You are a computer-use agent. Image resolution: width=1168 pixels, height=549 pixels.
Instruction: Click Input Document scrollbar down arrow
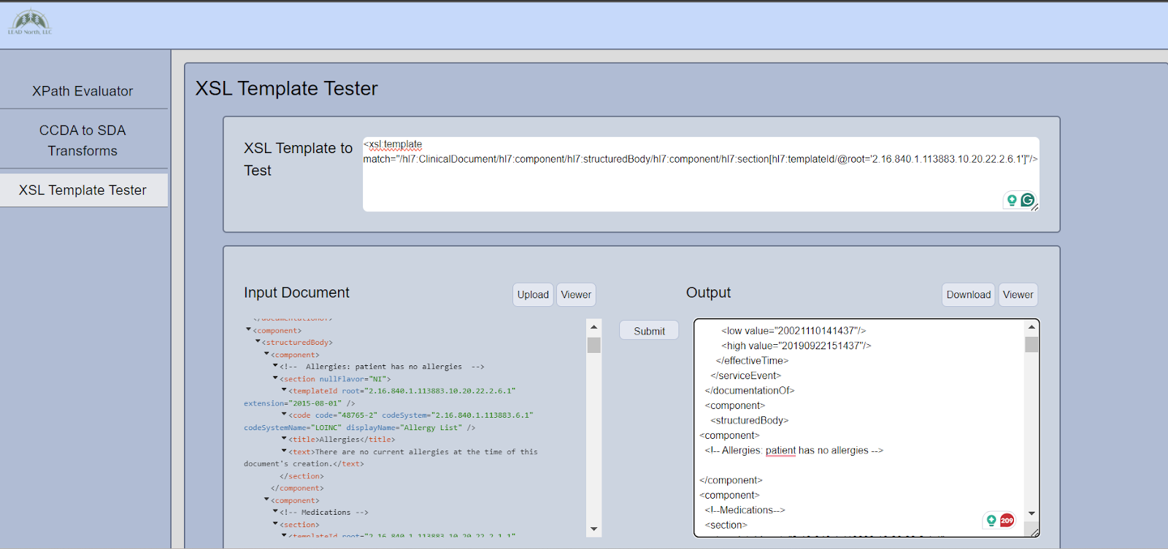[x=593, y=529]
